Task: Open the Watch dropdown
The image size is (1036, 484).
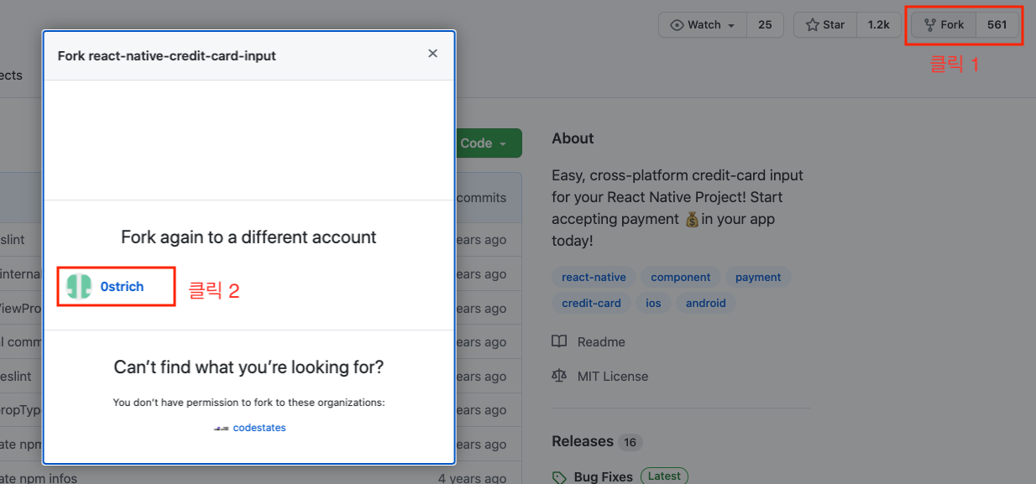Action: coord(703,25)
